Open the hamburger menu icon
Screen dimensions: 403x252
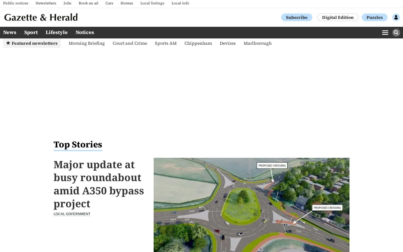point(385,33)
